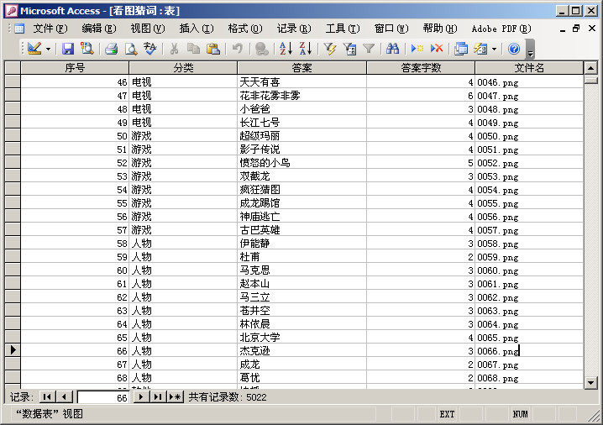Click the Paste clipboard icon
Image resolution: width=603 pixels, height=425 pixels.
(212, 49)
